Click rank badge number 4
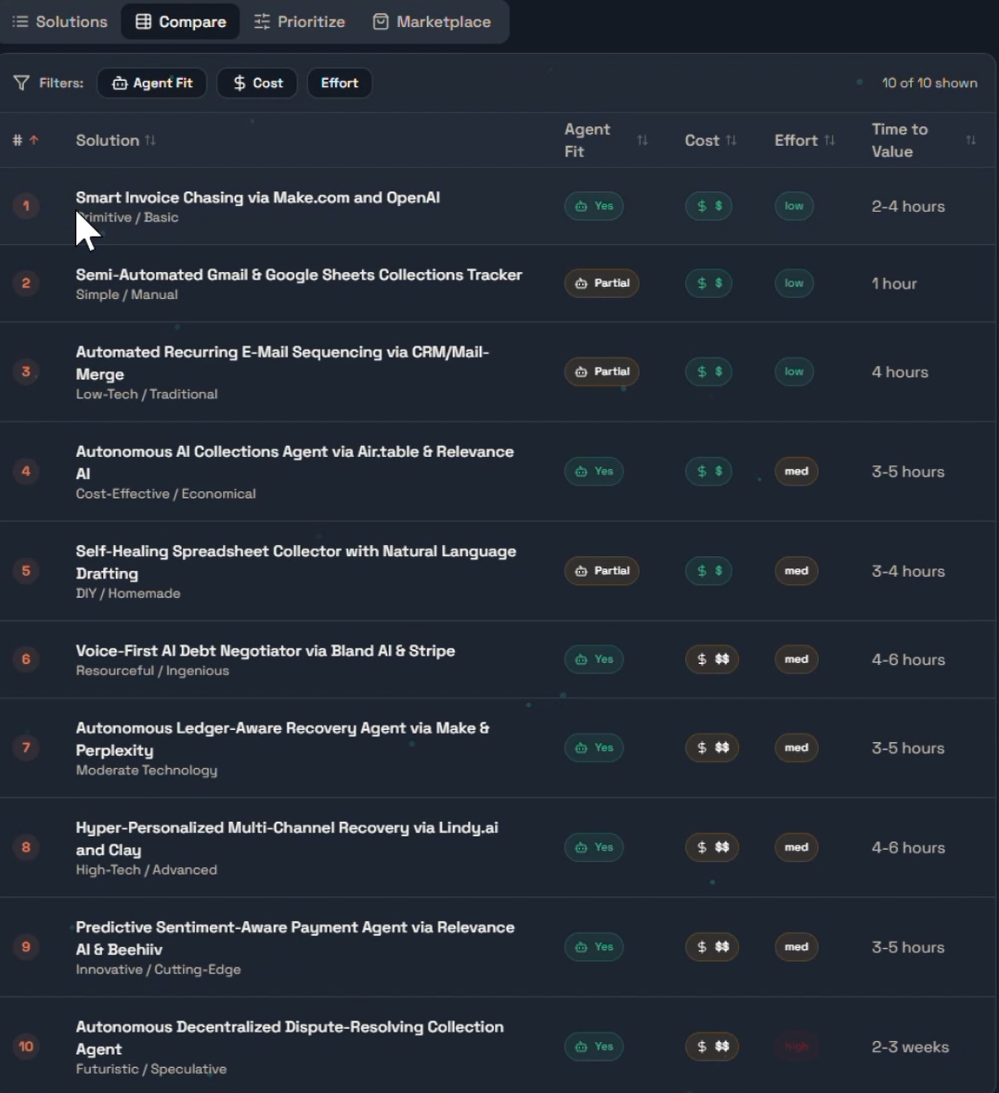 [x=26, y=471]
